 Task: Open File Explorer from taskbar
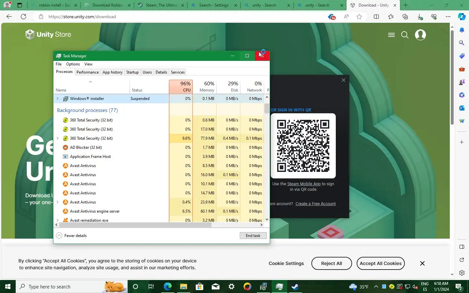183,286
